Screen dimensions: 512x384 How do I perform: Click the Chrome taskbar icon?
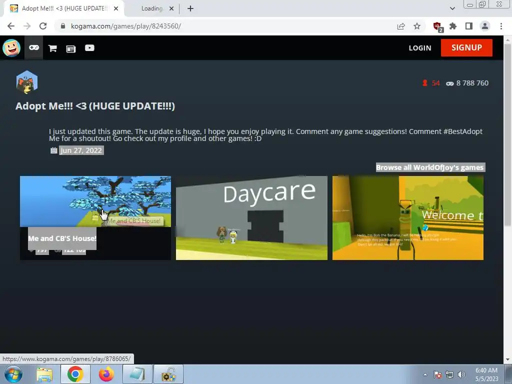click(75, 374)
